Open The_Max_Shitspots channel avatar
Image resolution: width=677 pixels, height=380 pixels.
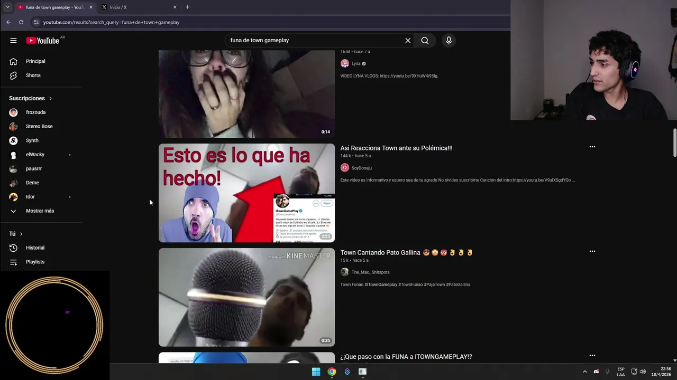click(345, 272)
